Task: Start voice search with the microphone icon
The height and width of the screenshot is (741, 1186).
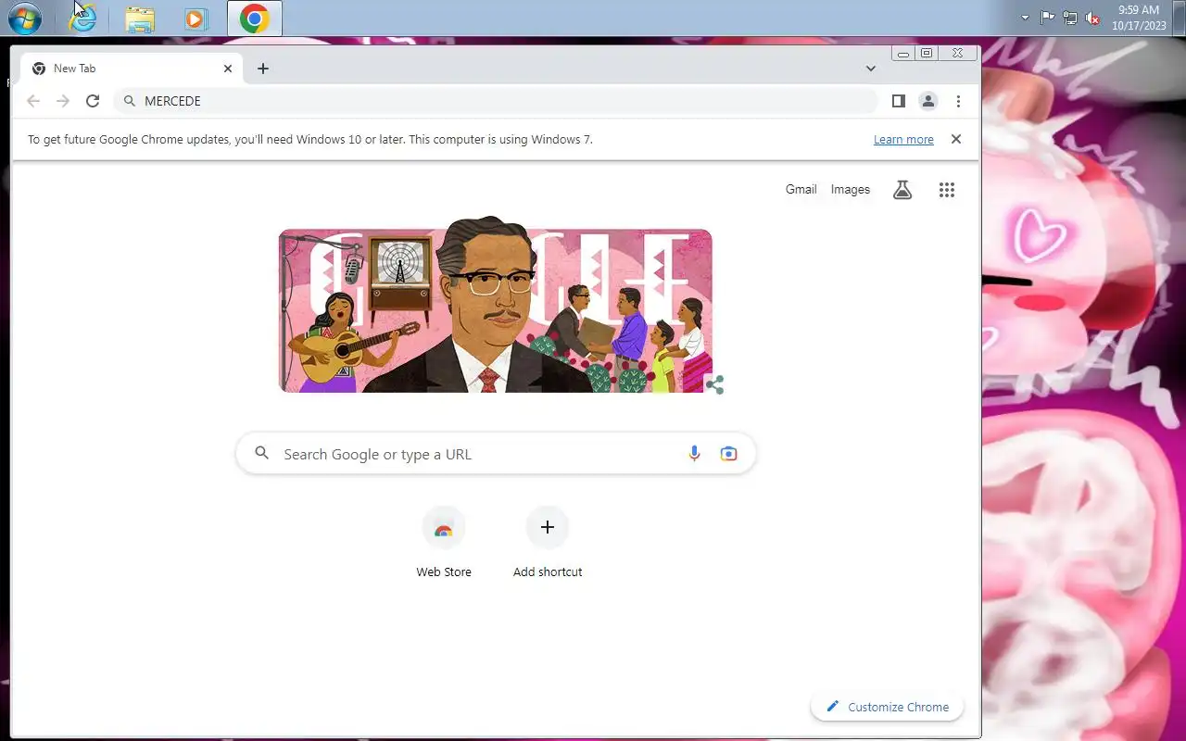Action: pyautogui.click(x=694, y=454)
